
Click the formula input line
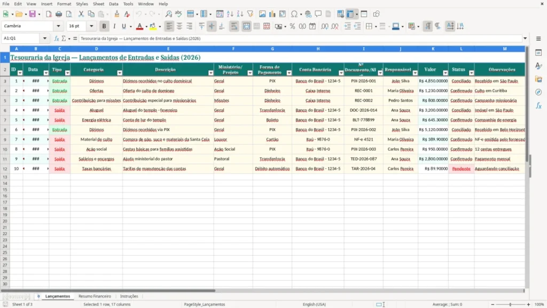300,38
